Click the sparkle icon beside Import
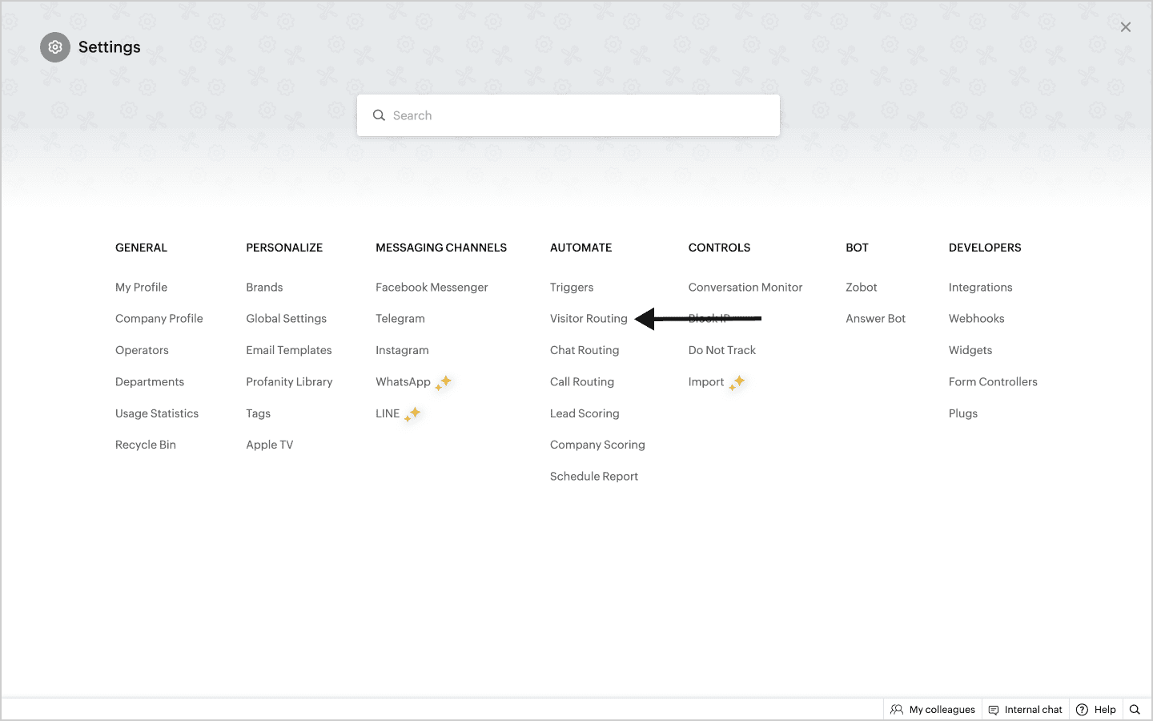This screenshot has width=1153, height=721. (x=737, y=382)
